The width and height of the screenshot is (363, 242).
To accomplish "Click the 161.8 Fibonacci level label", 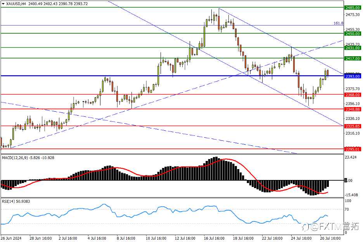I will 338,23.
